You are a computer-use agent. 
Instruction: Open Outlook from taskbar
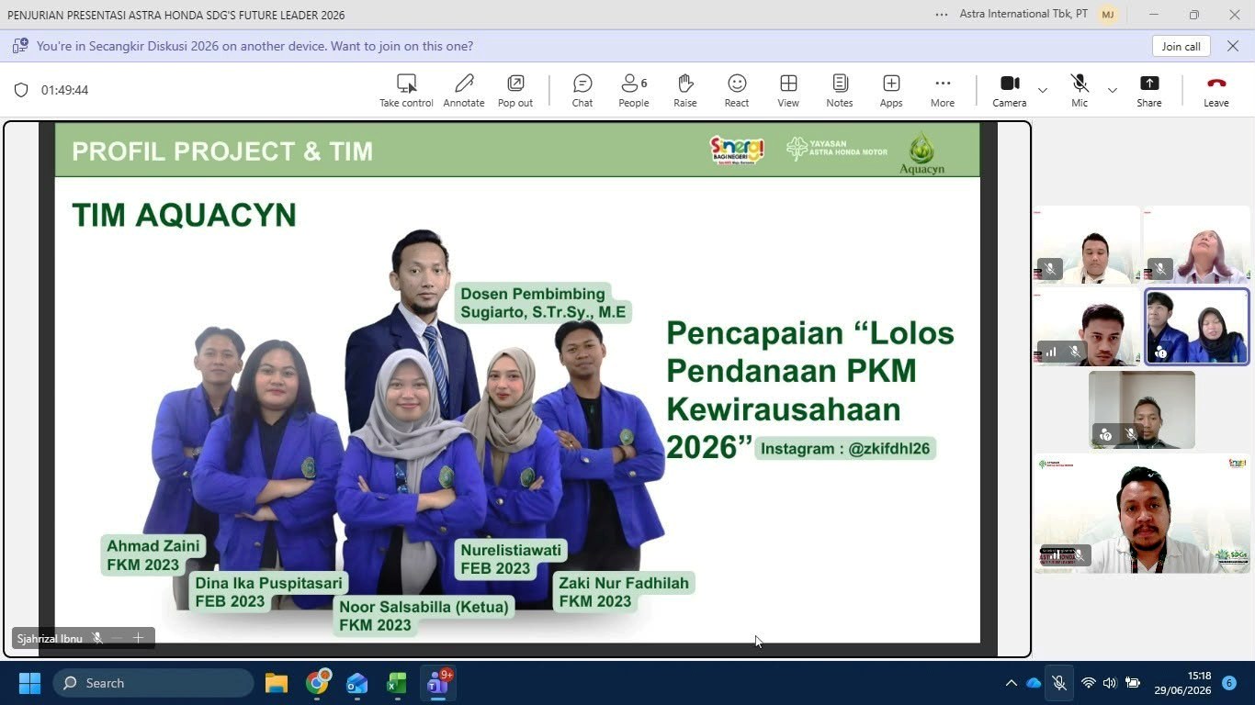[356, 683]
